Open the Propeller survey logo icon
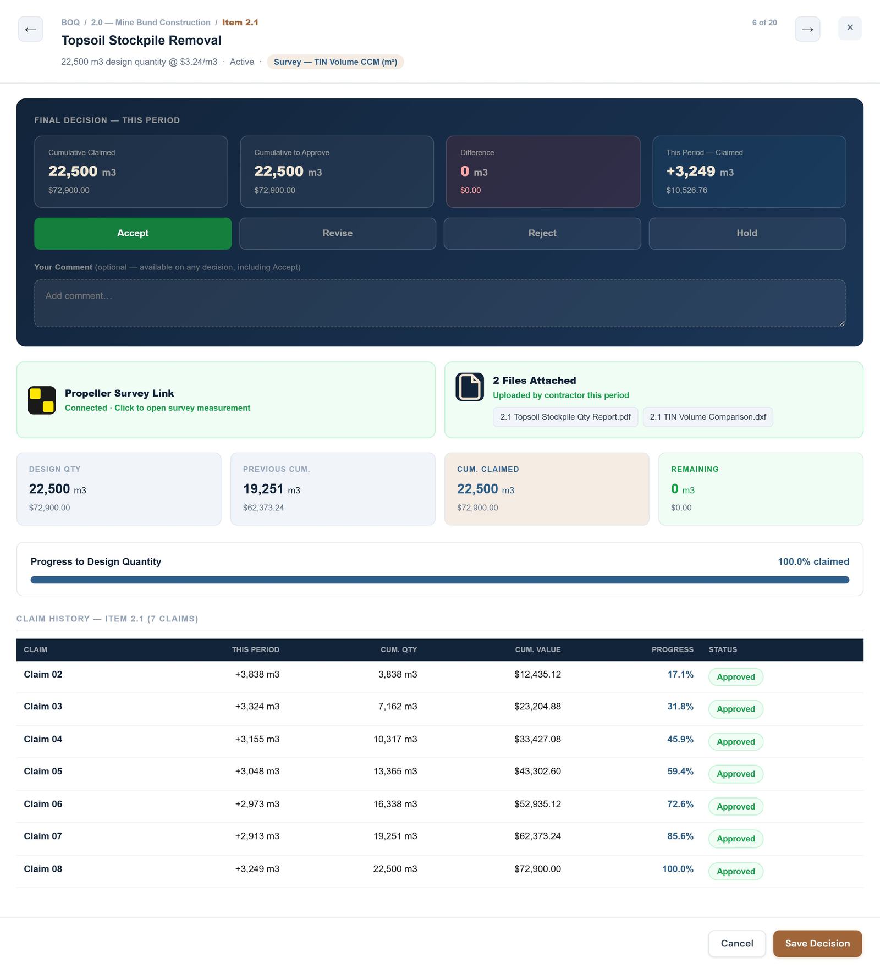Viewport: 880px width, 969px height. [x=42, y=400]
